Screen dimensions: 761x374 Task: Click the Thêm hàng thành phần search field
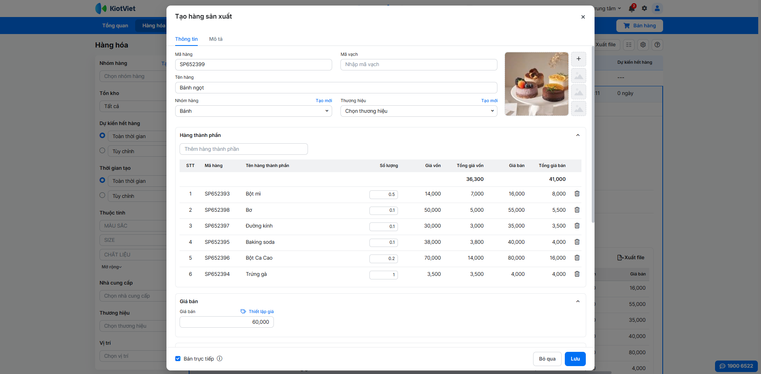pos(244,149)
